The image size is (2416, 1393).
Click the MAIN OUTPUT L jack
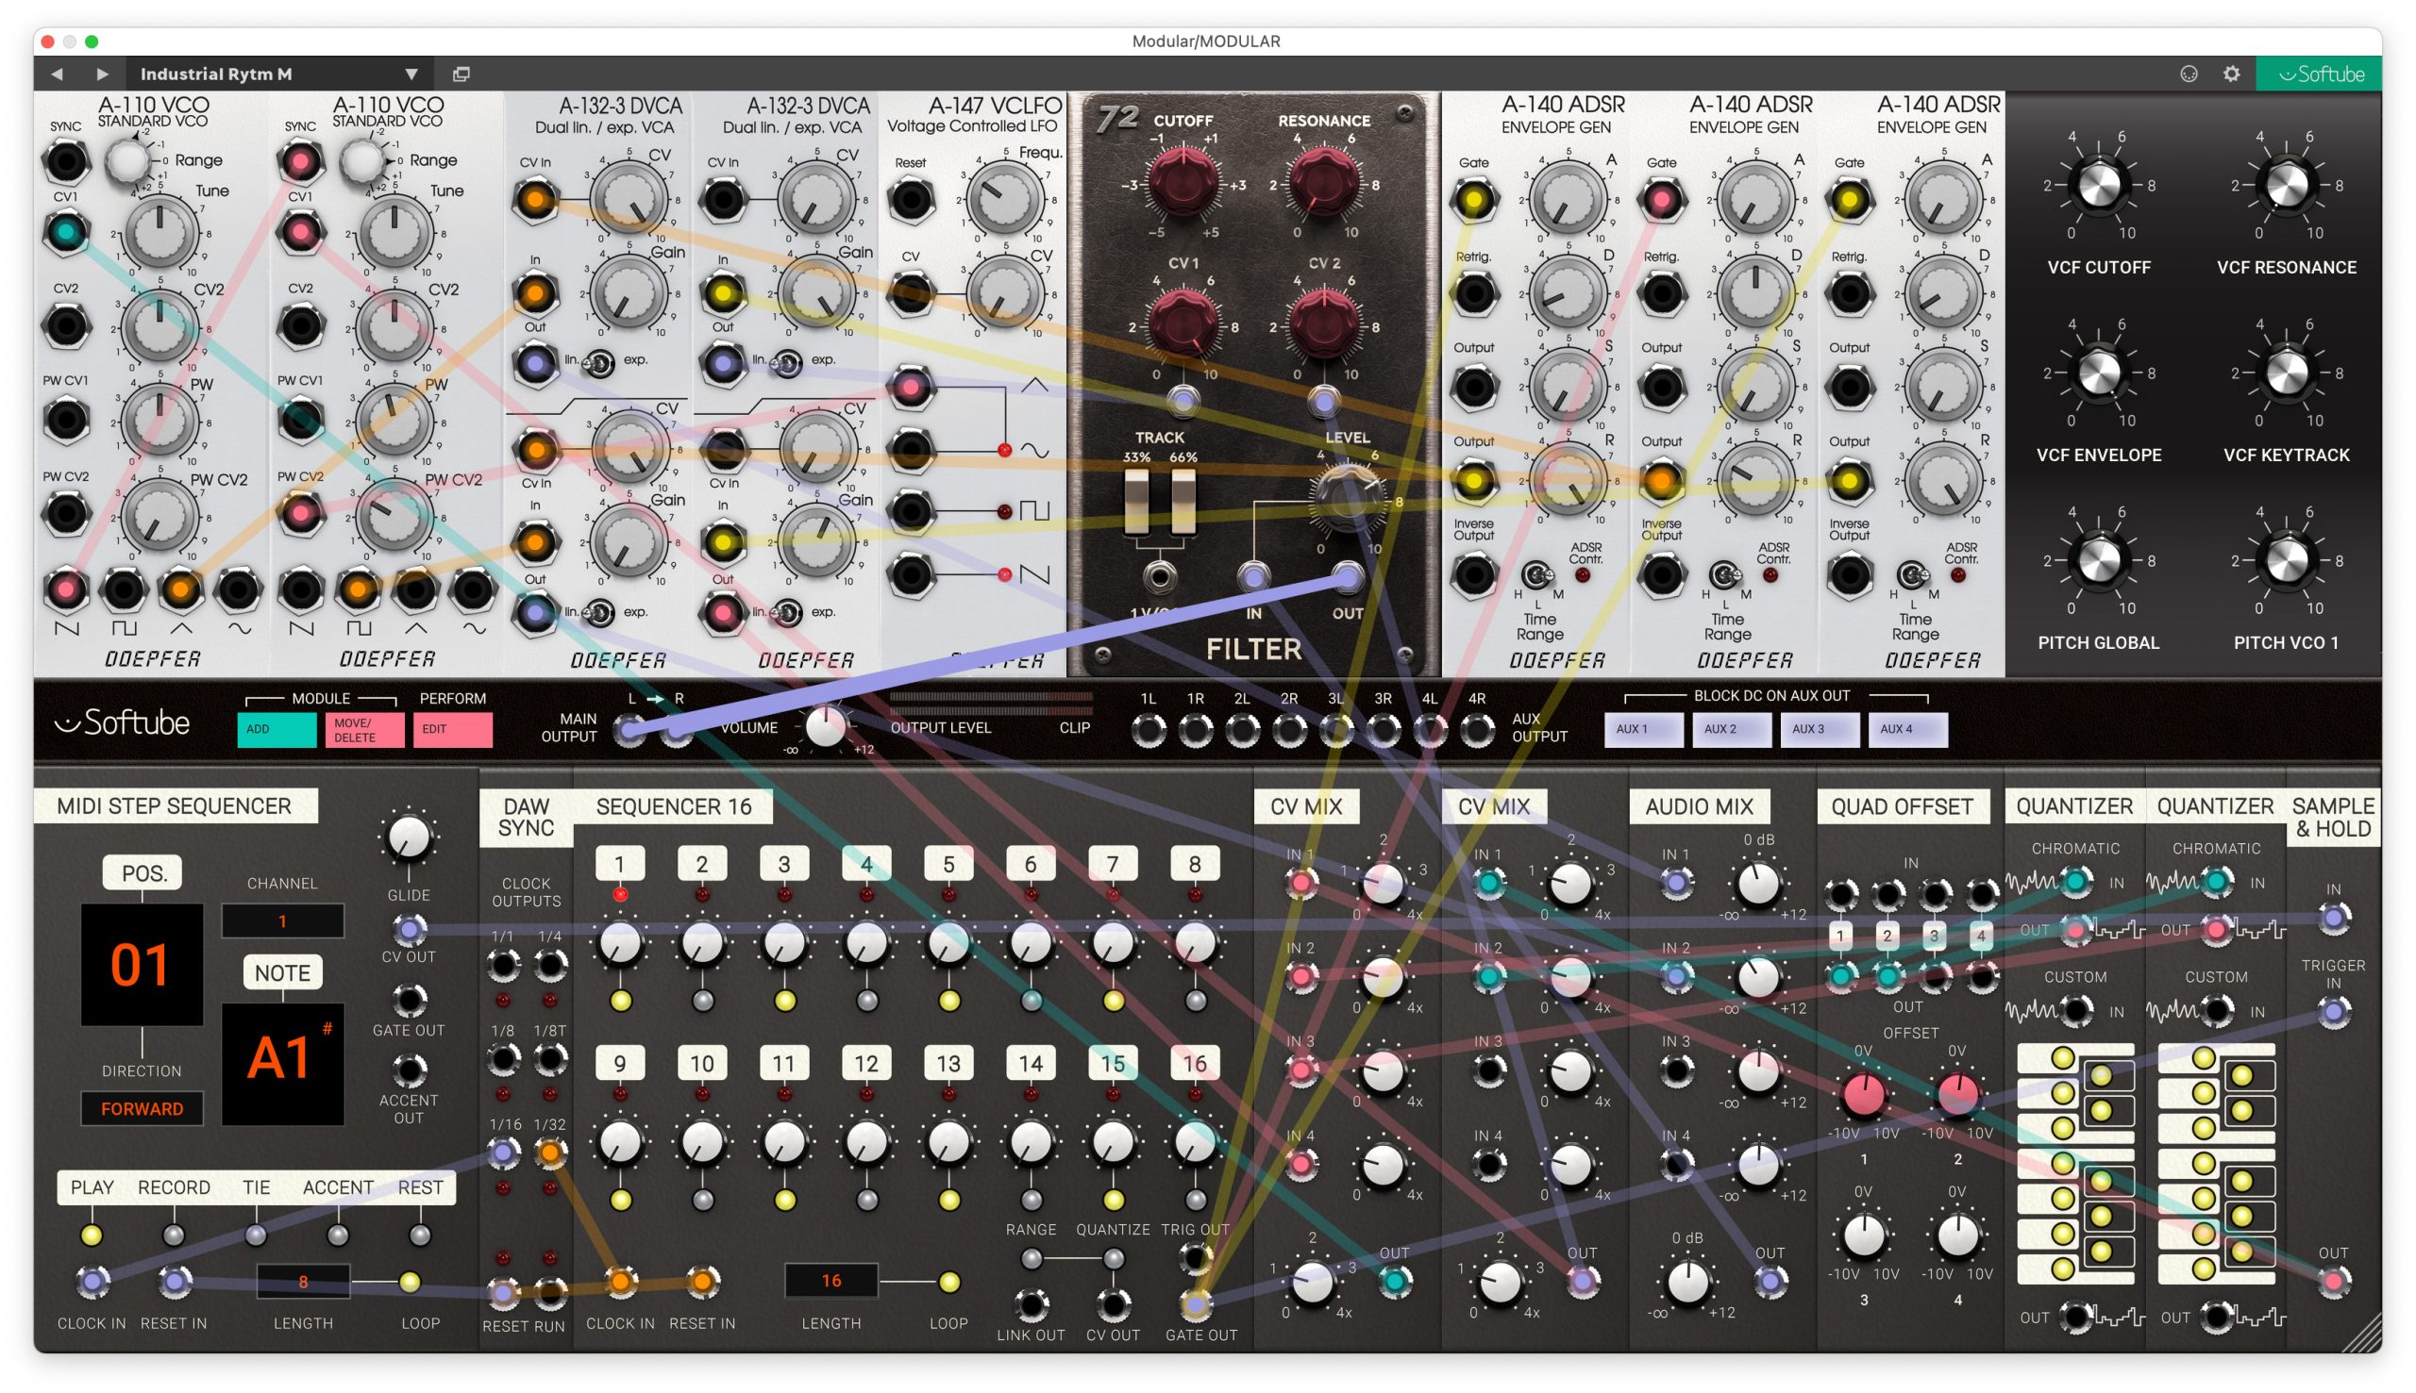tap(629, 732)
